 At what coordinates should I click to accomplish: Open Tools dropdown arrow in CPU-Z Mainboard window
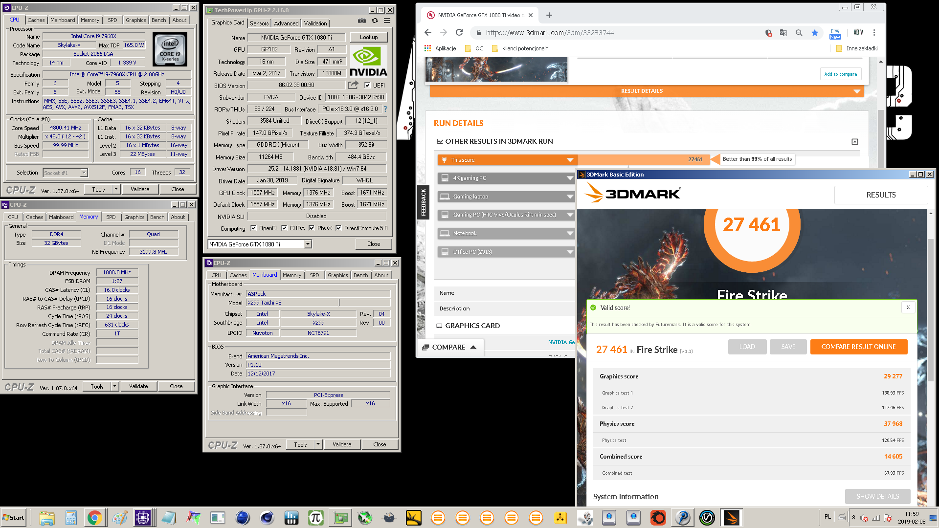click(x=318, y=444)
